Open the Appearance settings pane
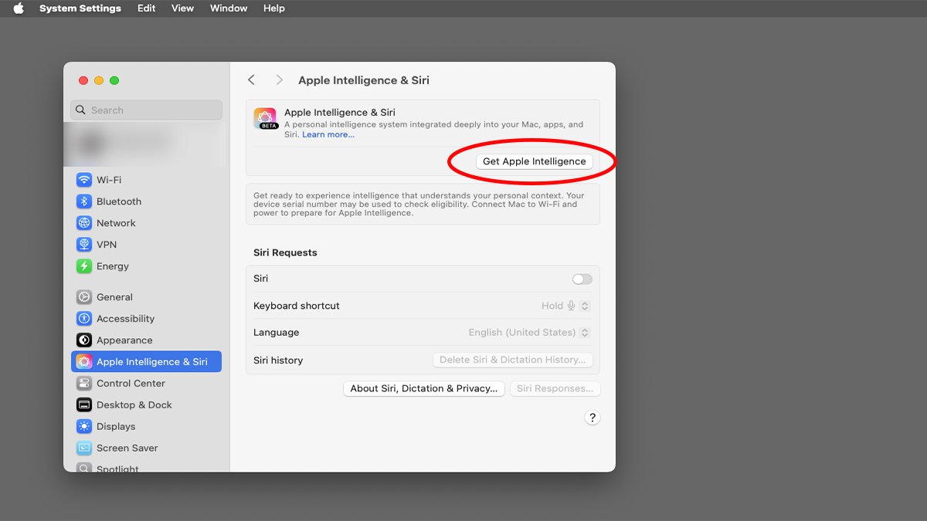 [x=146, y=340]
